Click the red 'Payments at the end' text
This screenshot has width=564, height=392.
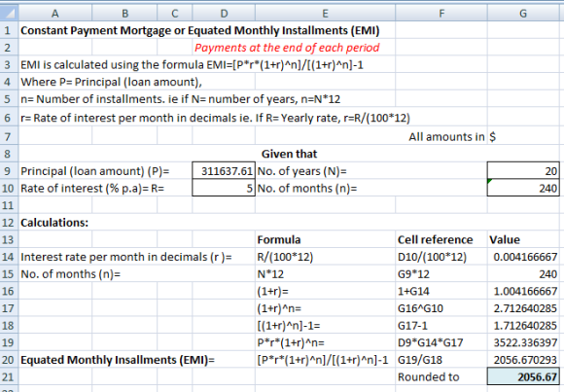click(287, 48)
